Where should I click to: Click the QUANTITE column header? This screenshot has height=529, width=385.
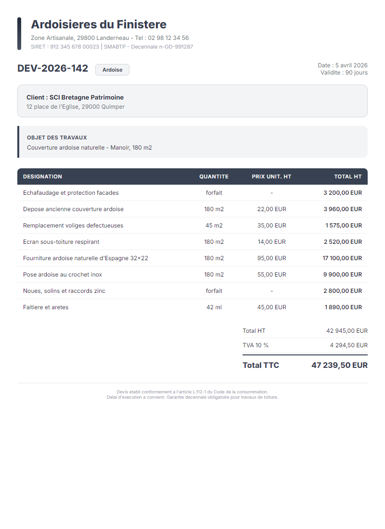(214, 176)
